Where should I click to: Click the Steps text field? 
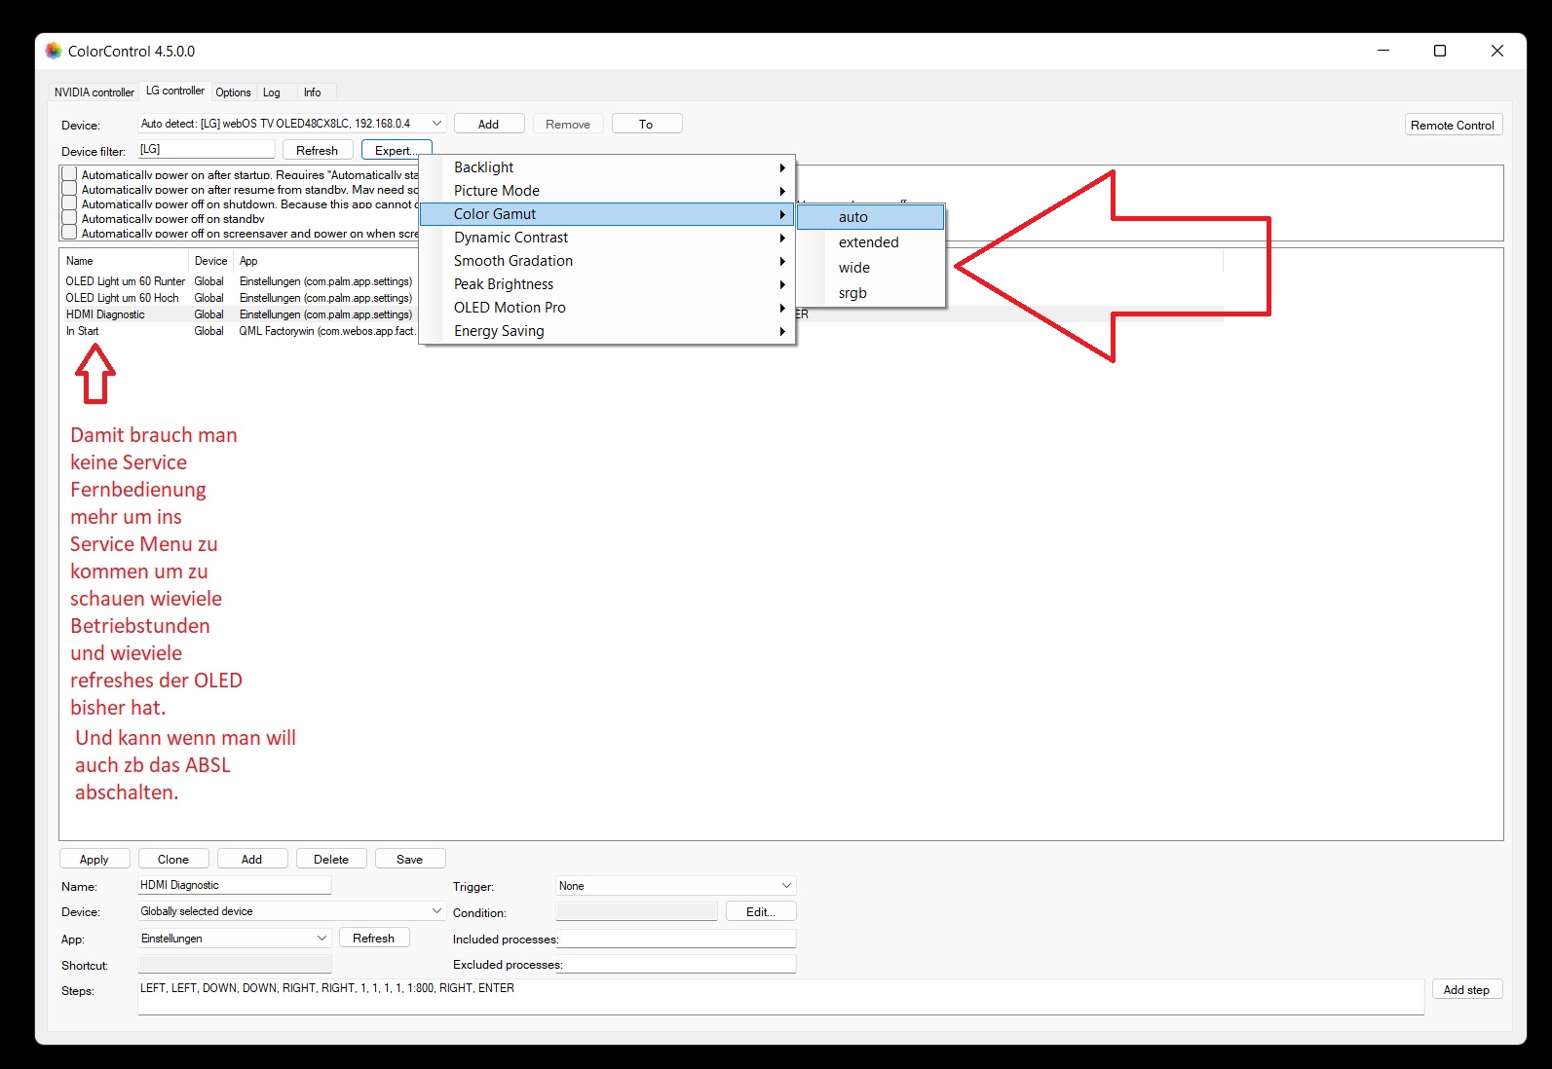pos(780,997)
